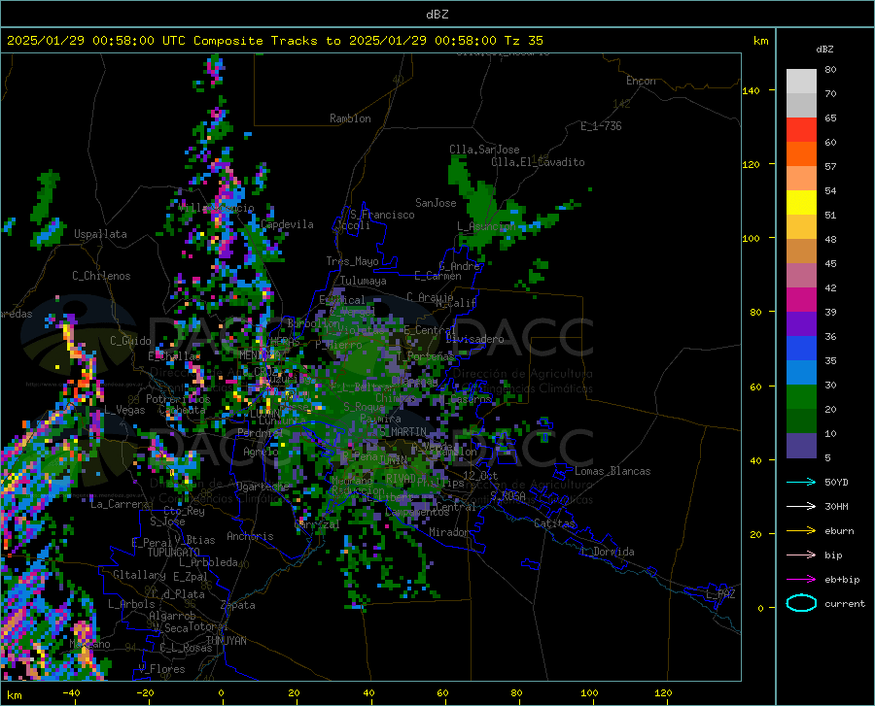Click the 120 tick on horizontal axis
875x706 pixels.
click(663, 693)
